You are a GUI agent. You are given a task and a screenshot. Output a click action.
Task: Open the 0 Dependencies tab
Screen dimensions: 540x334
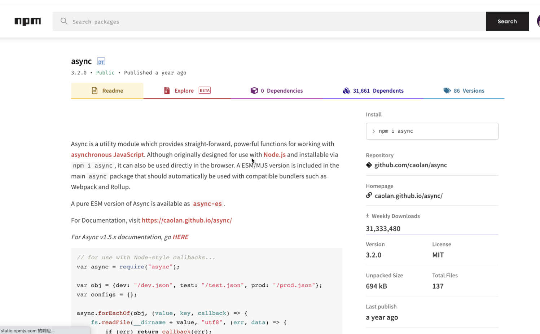[277, 91]
